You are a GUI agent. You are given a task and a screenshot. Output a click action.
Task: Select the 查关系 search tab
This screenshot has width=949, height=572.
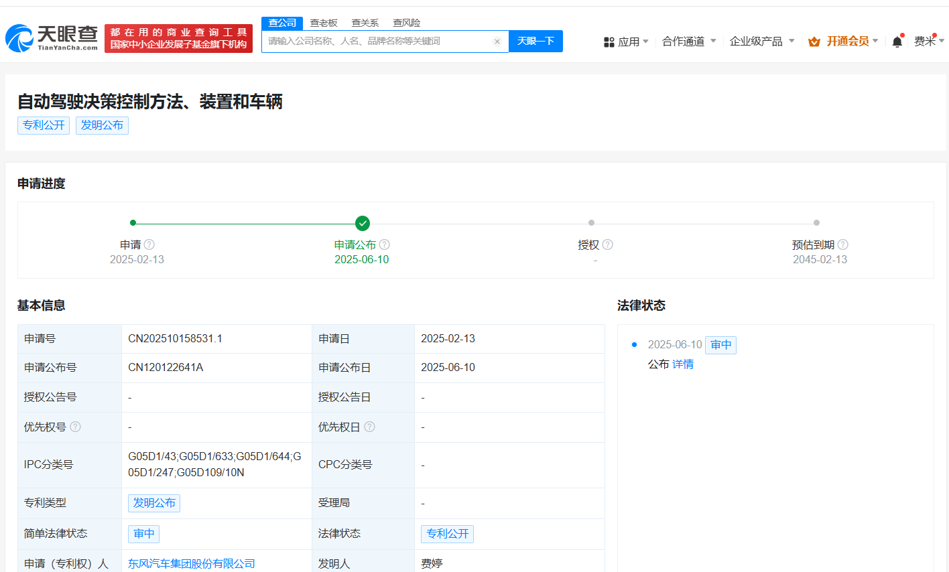click(365, 23)
